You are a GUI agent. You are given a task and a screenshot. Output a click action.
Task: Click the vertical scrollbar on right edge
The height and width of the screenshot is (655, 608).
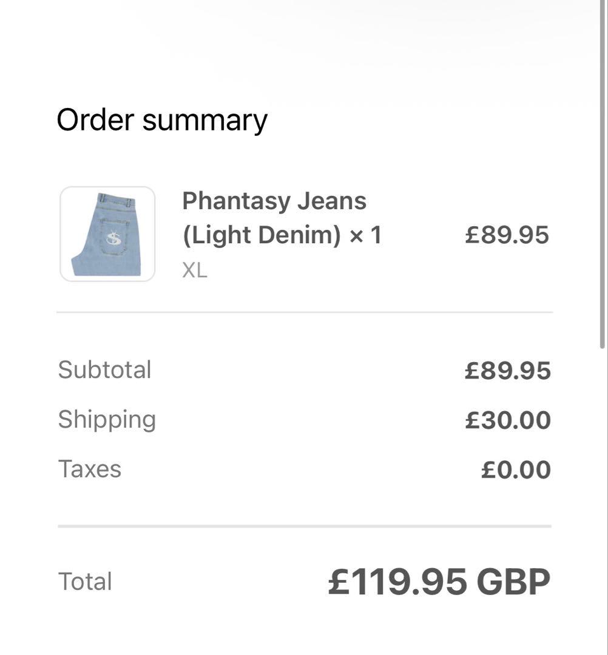602,182
